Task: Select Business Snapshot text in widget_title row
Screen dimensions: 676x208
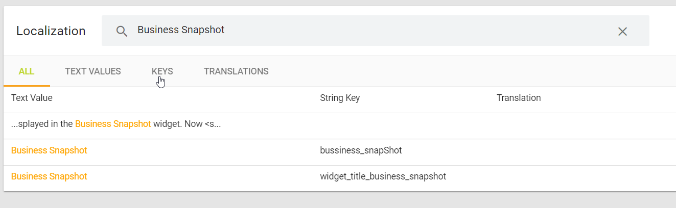Action: tap(49, 176)
